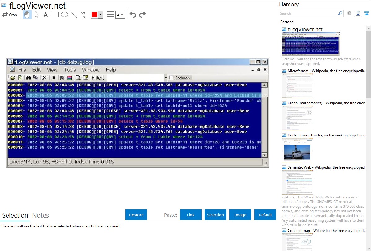The image size is (371, 251).
Task: Open the Tools menu in fLogViewer
Action: [70, 70]
